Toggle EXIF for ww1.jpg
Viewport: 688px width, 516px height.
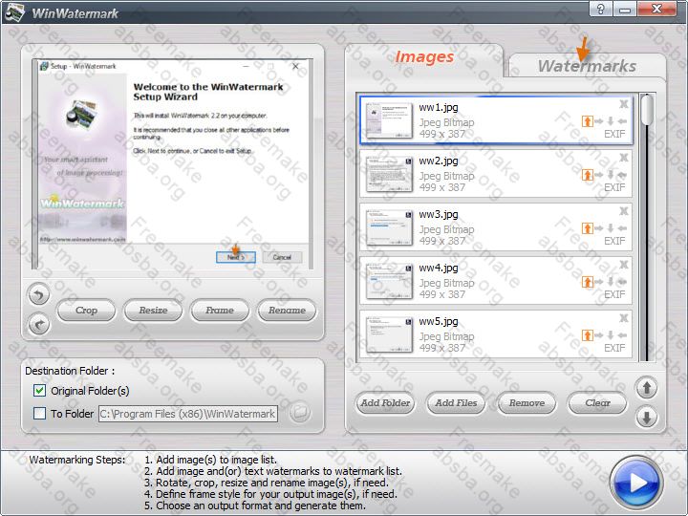(x=614, y=134)
